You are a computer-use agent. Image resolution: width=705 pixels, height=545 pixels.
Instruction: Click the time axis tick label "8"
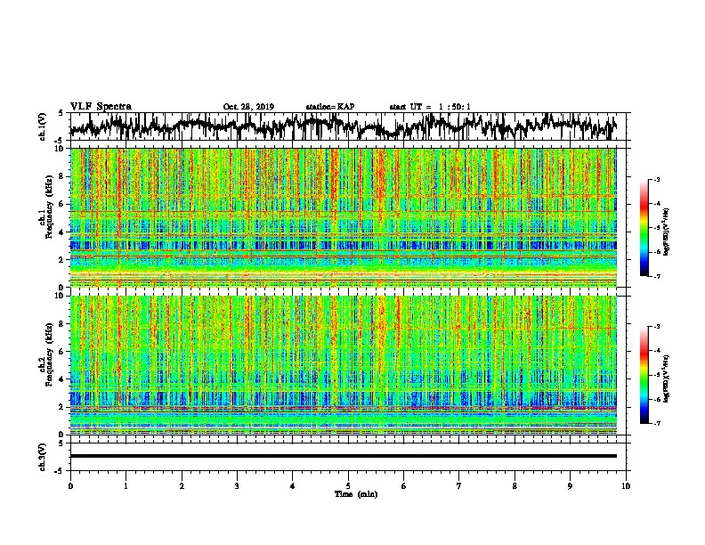pyautogui.click(x=515, y=486)
